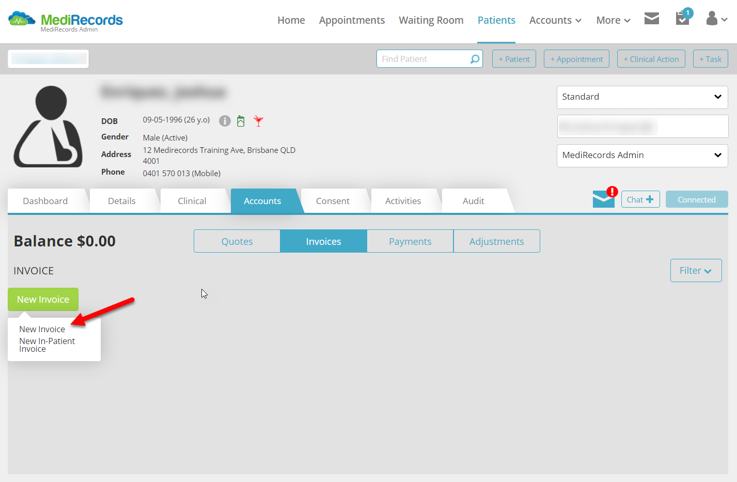Viewport: 737px width, 482px height.
Task: Open the MediRecords Admin dropdown
Action: click(642, 156)
